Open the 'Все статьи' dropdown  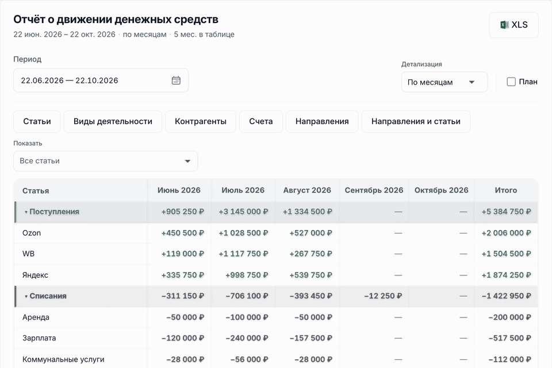[x=106, y=161]
